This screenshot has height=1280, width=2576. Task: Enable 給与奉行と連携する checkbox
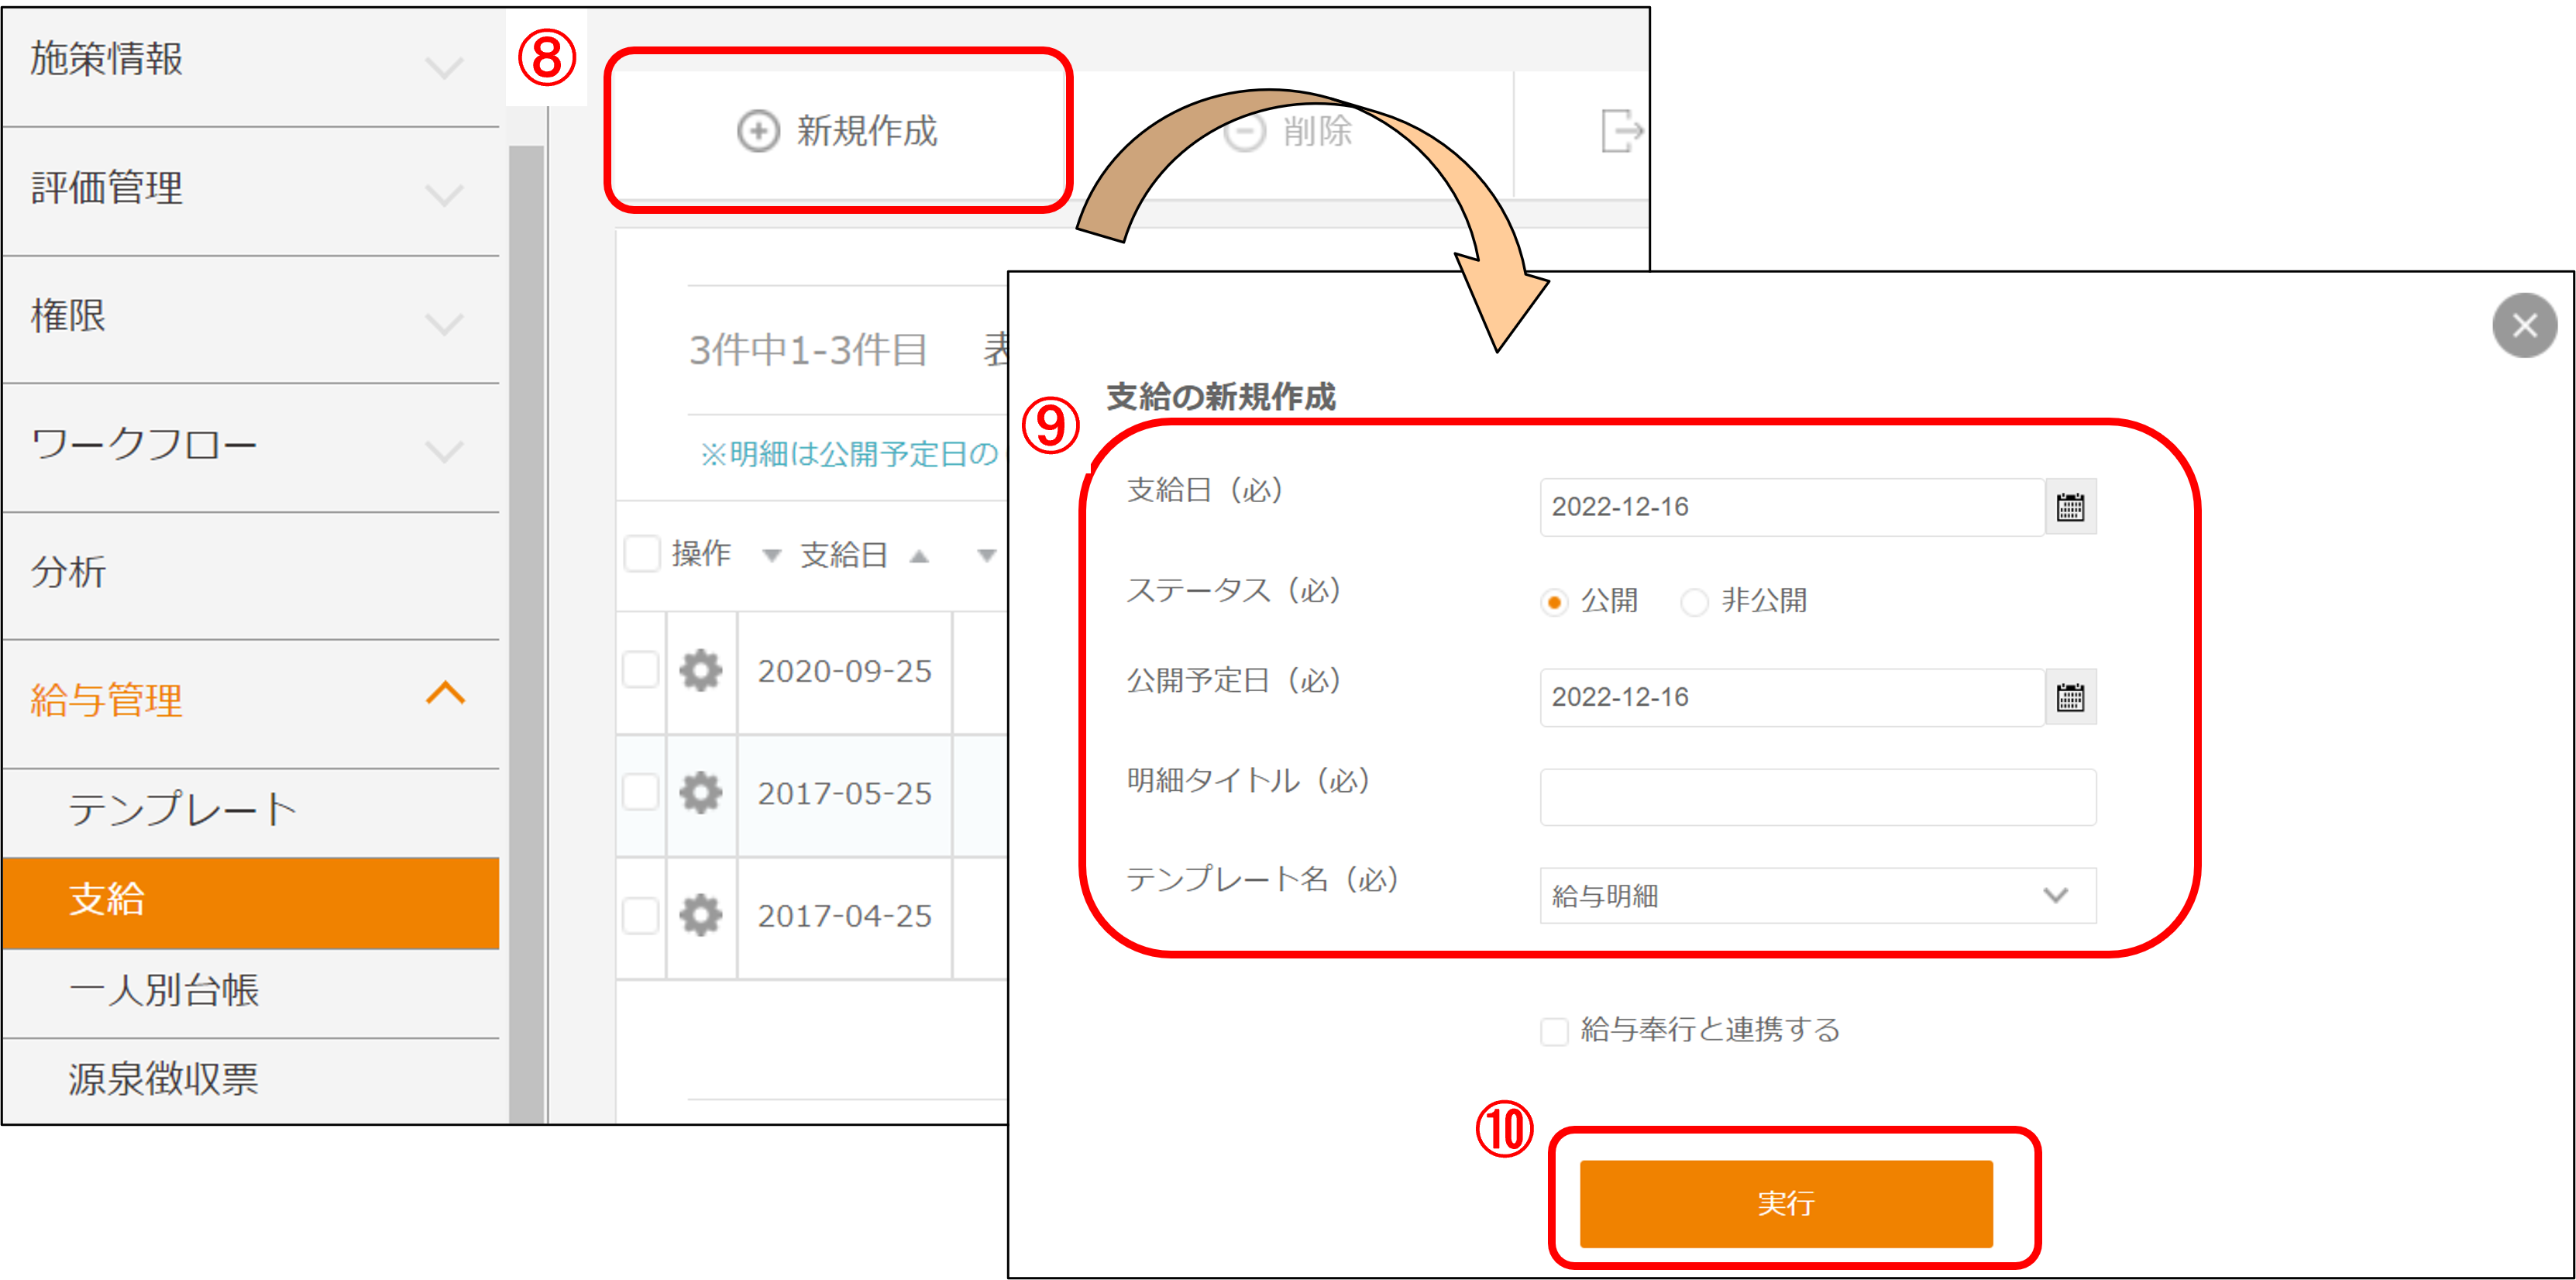pos(1554,1031)
